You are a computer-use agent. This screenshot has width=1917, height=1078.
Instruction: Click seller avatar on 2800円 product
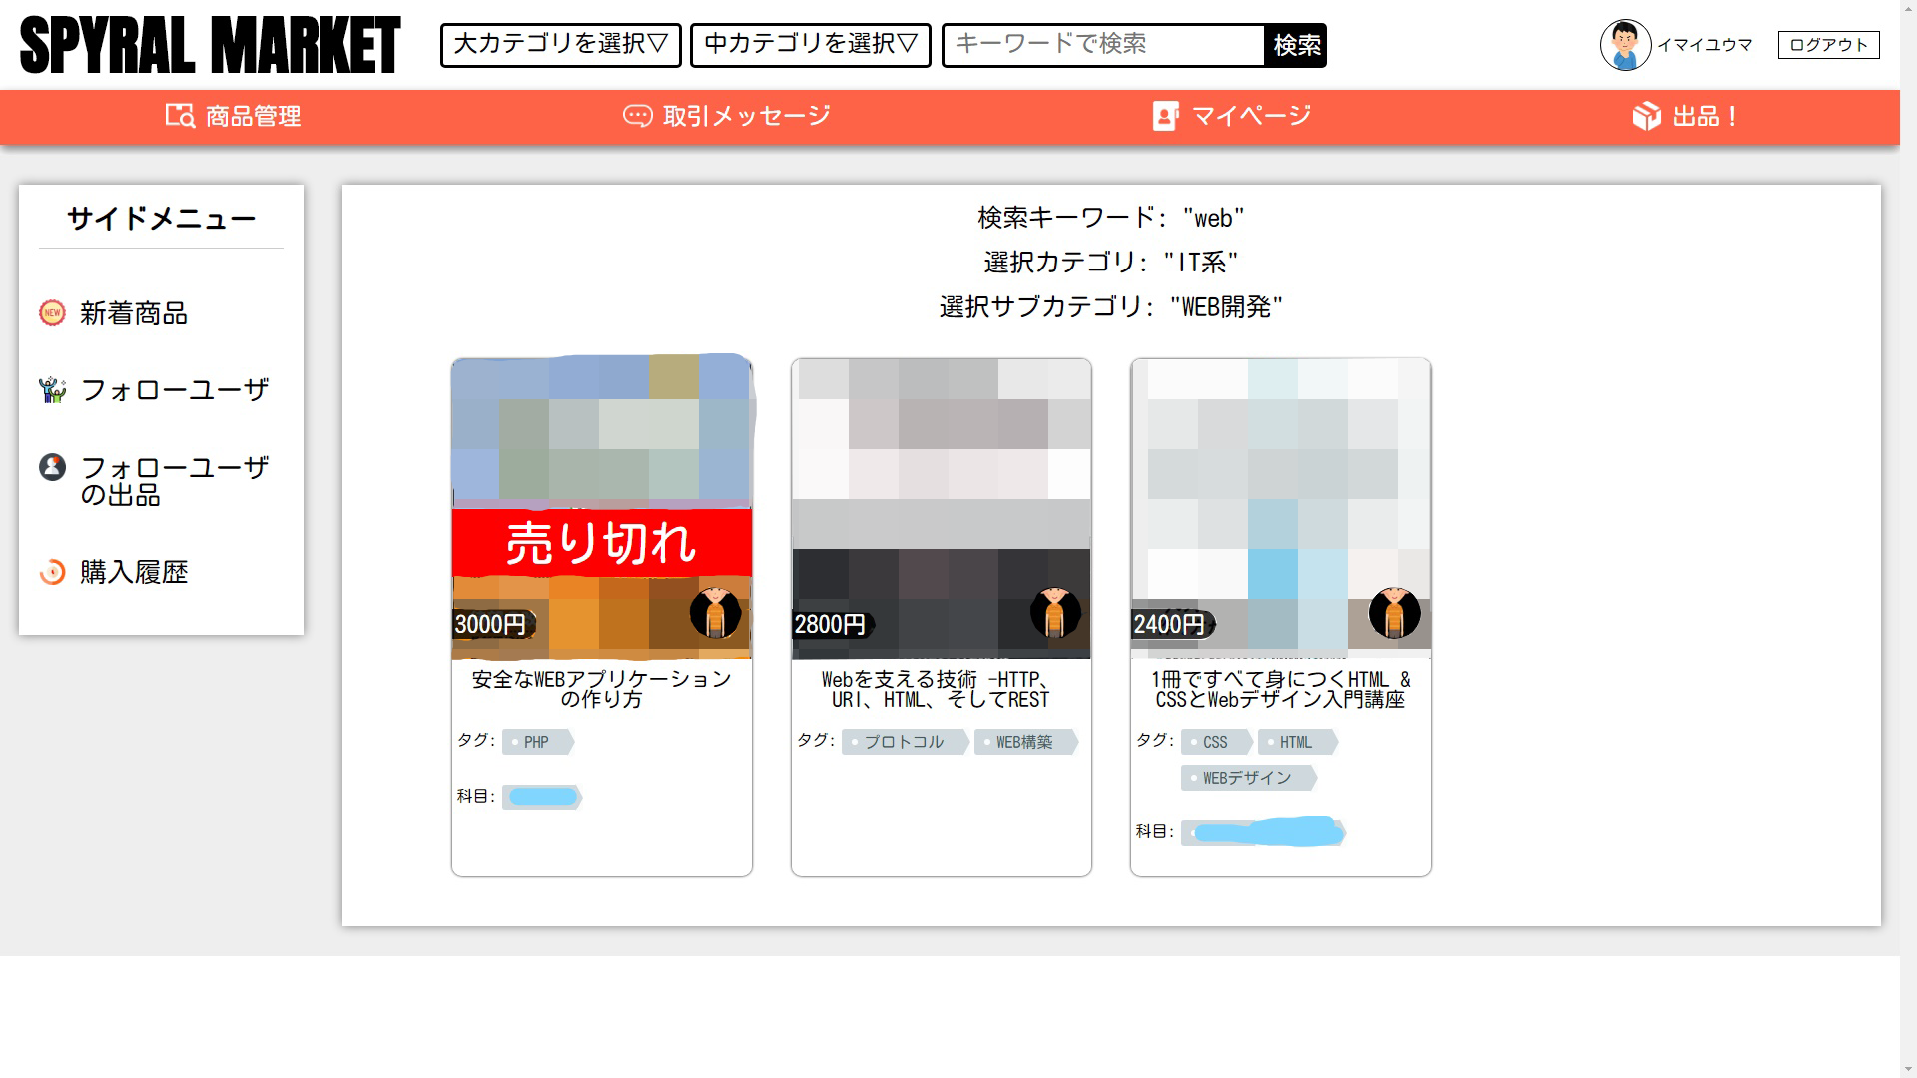pyautogui.click(x=1055, y=612)
